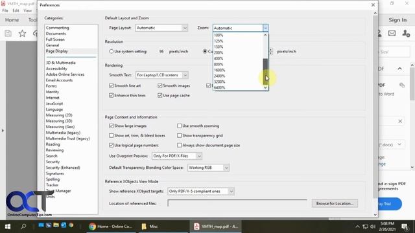Image resolution: width=415 pixels, height=233 pixels.
Task: Click the save icon in Acrobat toolbar
Action: (8, 33)
